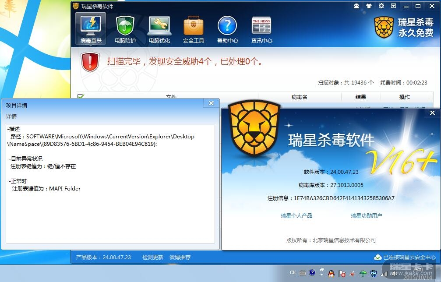Click 微博推荐 link in status bar
Screen dimensions: 441x282
tap(180, 257)
